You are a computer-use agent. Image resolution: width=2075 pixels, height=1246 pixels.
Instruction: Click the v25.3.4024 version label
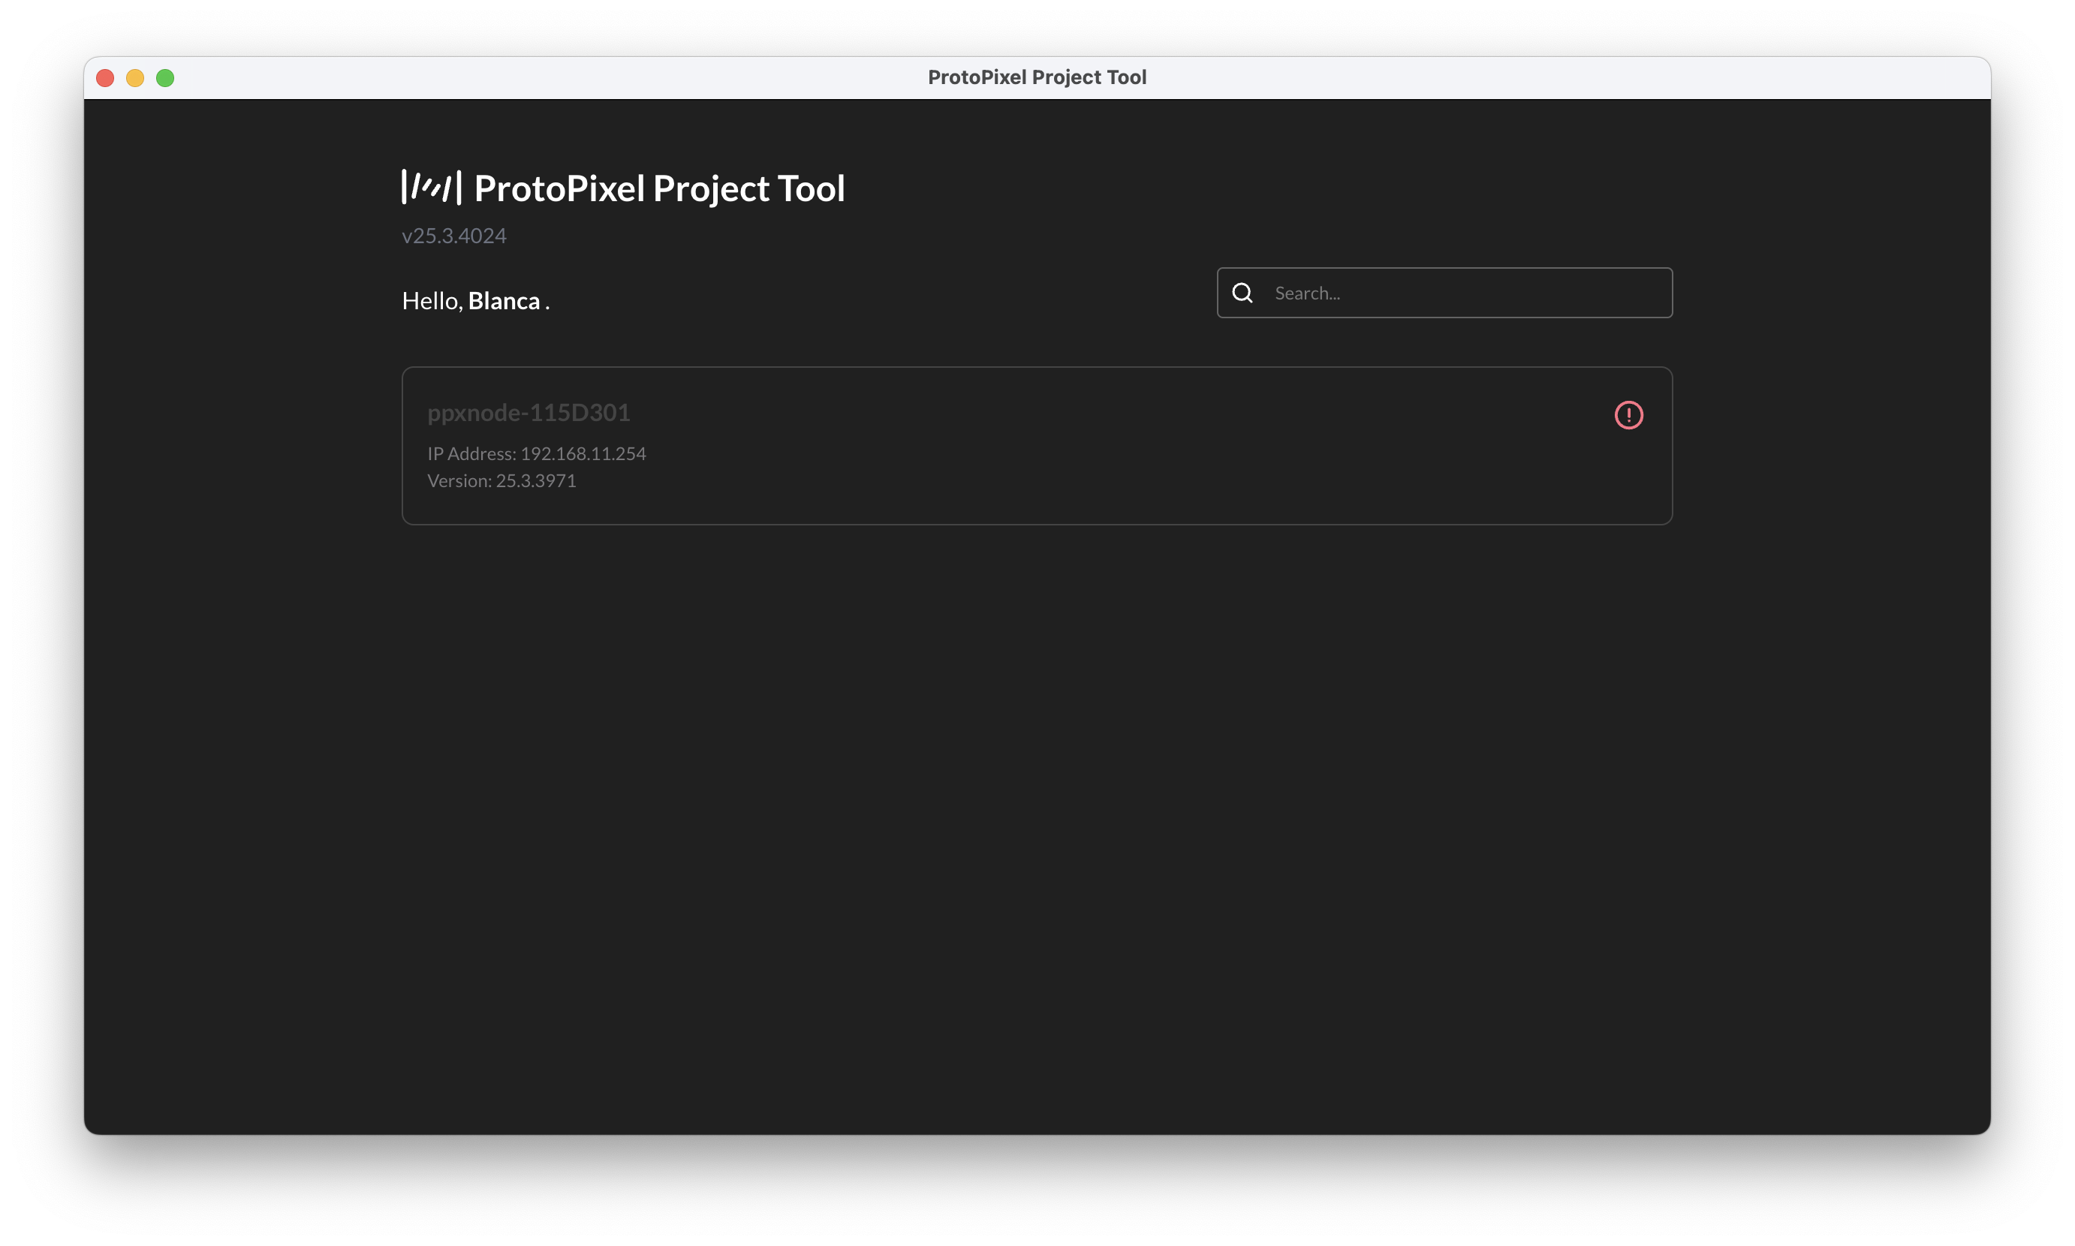point(453,235)
